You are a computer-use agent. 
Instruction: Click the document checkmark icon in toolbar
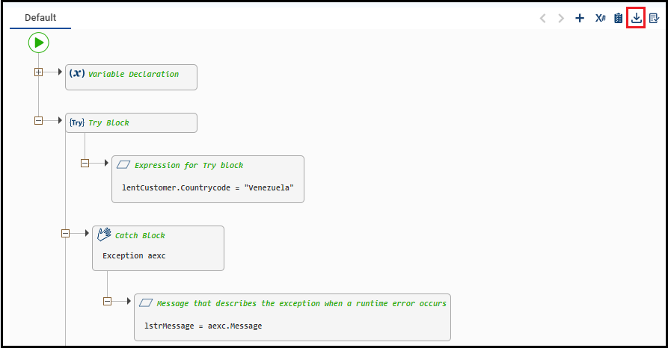(x=655, y=19)
